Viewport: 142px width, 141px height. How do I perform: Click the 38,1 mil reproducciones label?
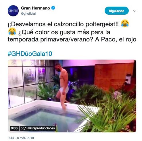tap(38, 128)
